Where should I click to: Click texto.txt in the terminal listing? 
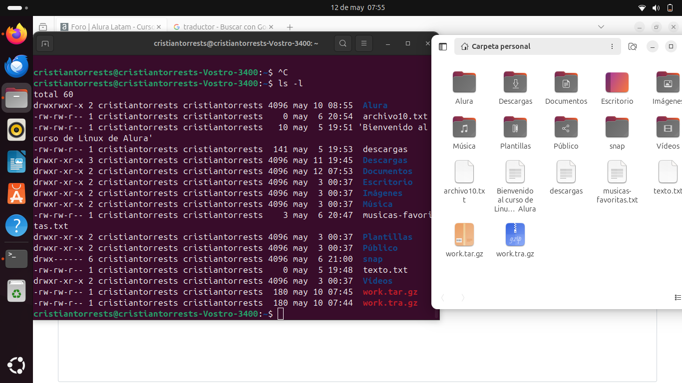385,270
